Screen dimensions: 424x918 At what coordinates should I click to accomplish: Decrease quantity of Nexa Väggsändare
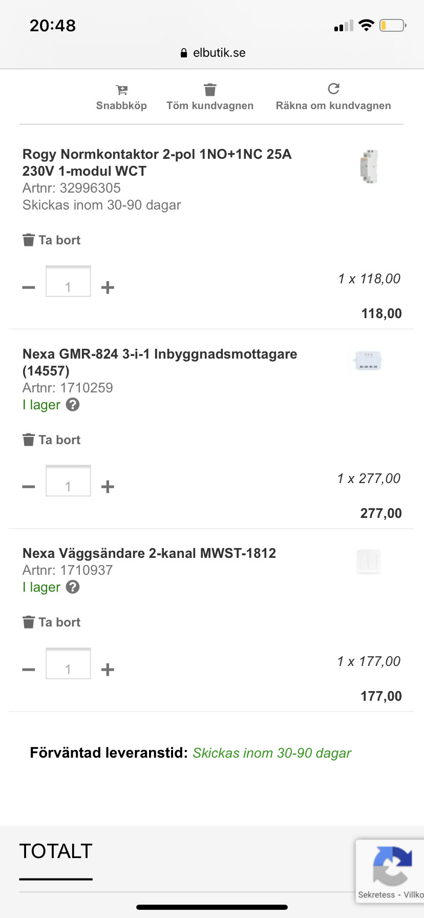pos(29,670)
